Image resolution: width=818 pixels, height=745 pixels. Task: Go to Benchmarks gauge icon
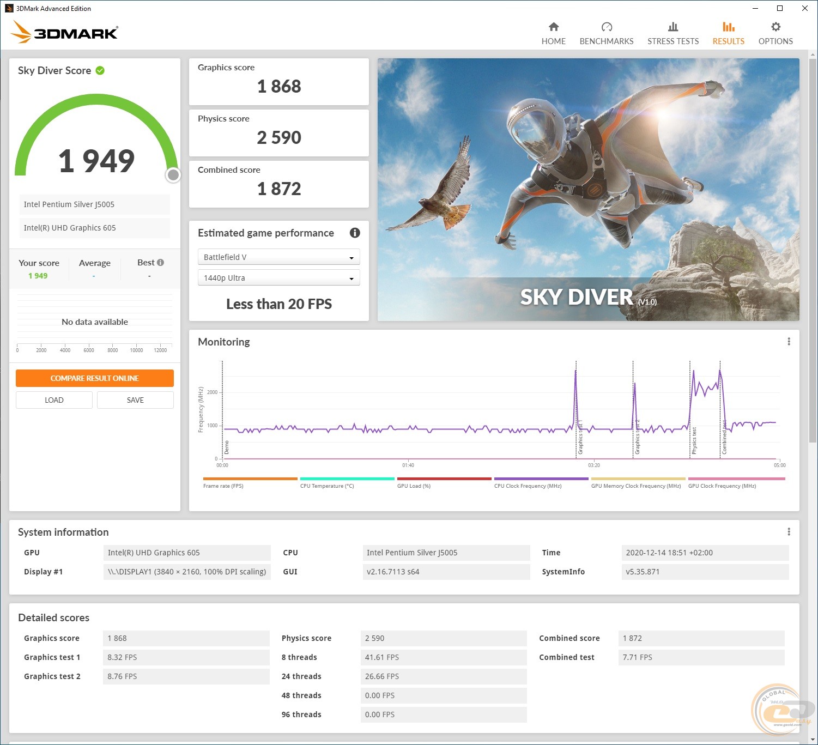coord(606,27)
